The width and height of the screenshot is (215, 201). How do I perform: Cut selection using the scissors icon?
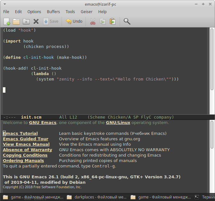(93, 21)
